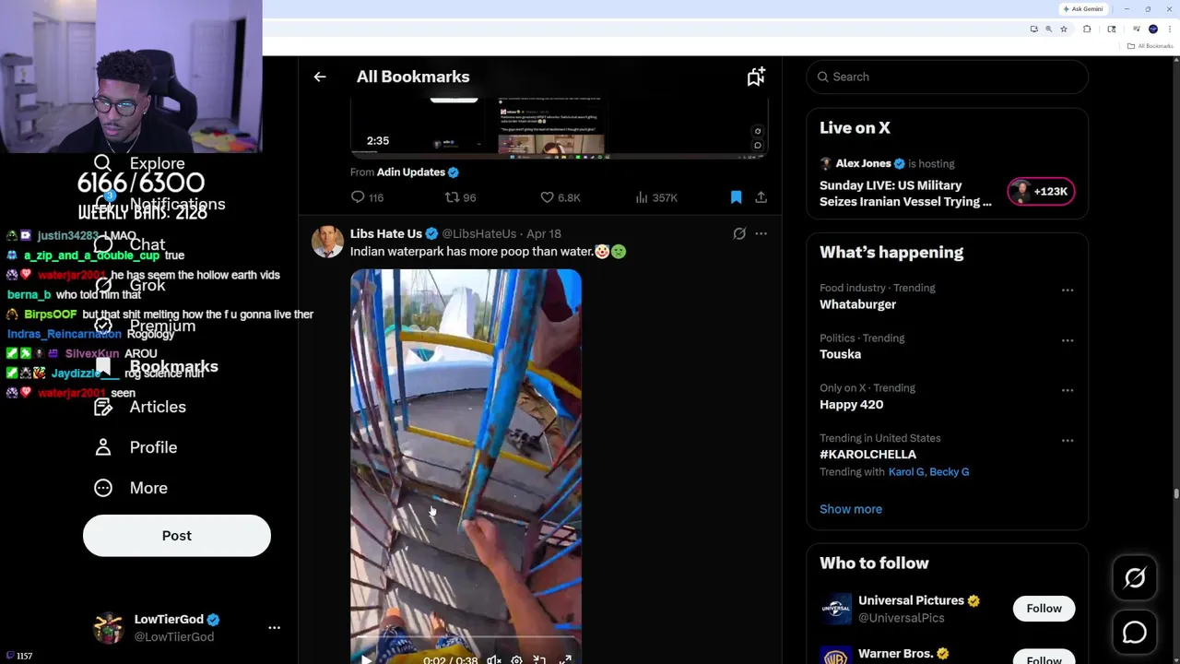This screenshot has width=1180, height=664.
Task: Open Chrome side panel search icon
Action: click(1112, 29)
